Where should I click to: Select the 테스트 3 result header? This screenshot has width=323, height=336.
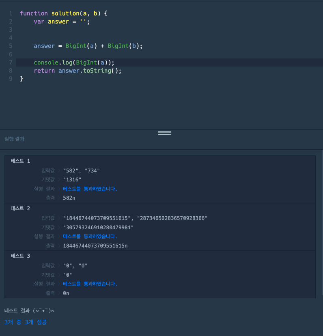[x=20, y=256]
